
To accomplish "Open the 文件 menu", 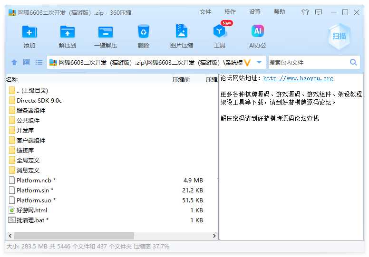I will pyautogui.click(x=205, y=12).
